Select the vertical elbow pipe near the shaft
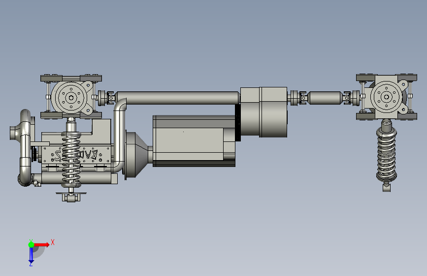This screenshot has width=427, height=276. (119, 135)
